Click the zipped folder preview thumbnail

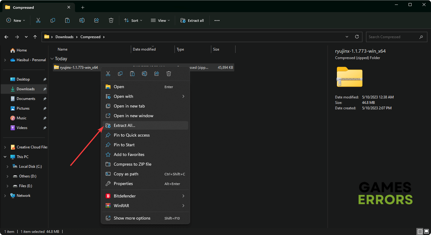(349, 77)
